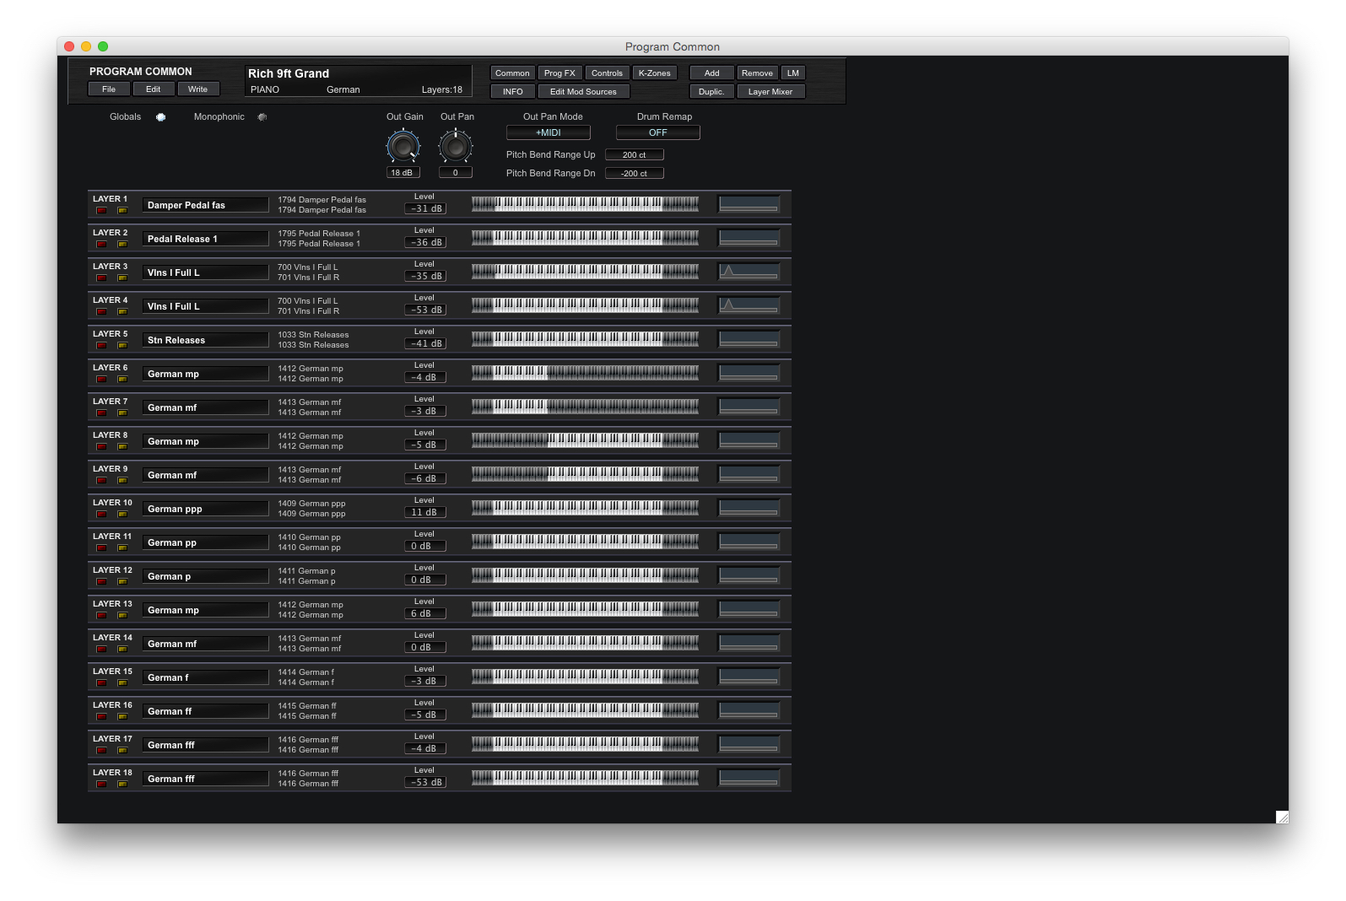Click the yellow indicator button on Layer 12

122,582
